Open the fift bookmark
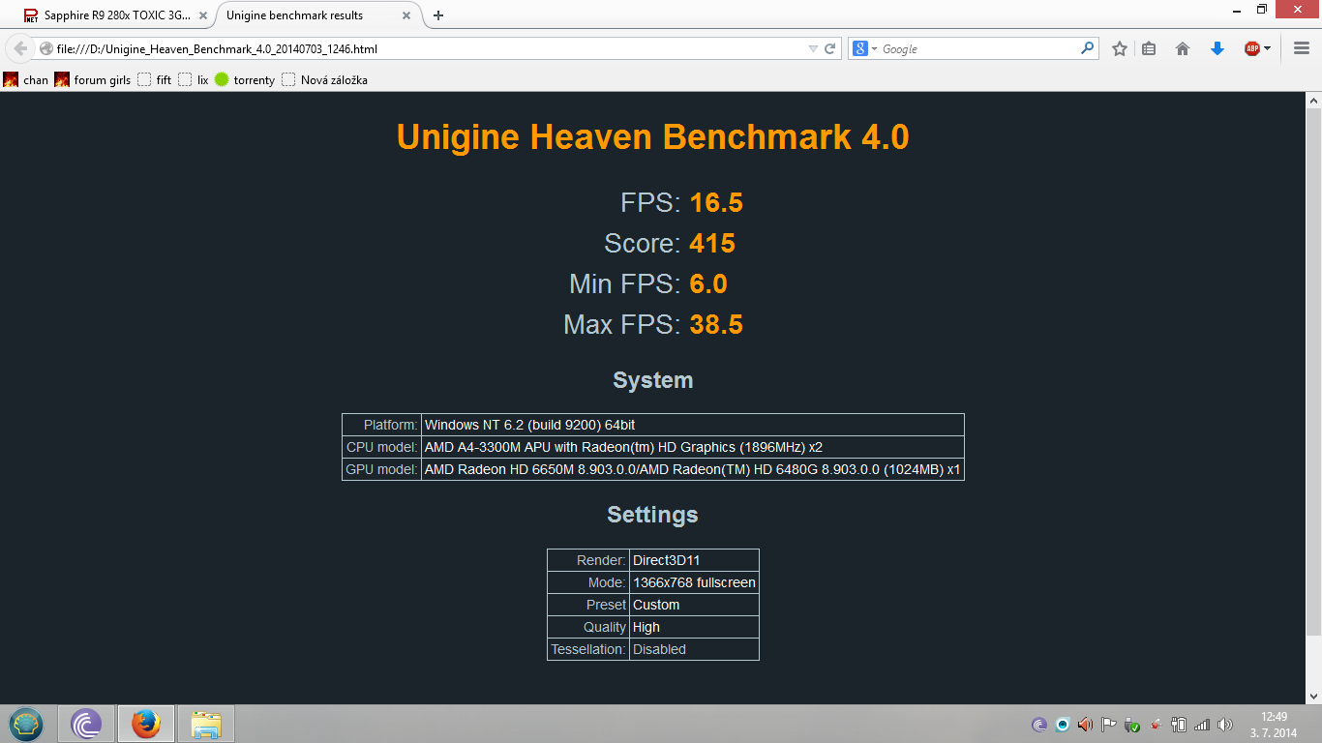The height and width of the screenshot is (743, 1322). (x=155, y=80)
